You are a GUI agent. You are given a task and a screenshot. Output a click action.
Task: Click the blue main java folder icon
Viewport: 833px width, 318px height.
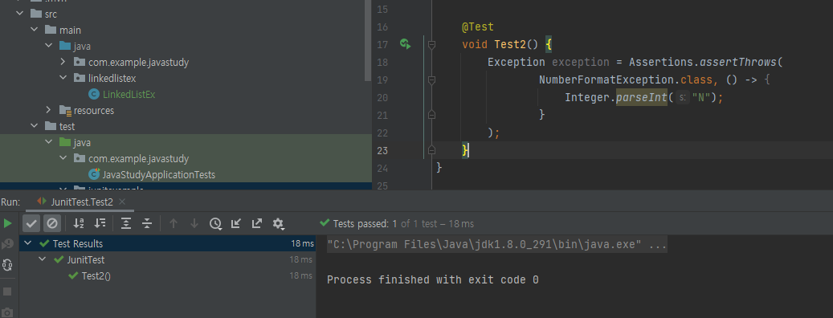click(x=65, y=46)
